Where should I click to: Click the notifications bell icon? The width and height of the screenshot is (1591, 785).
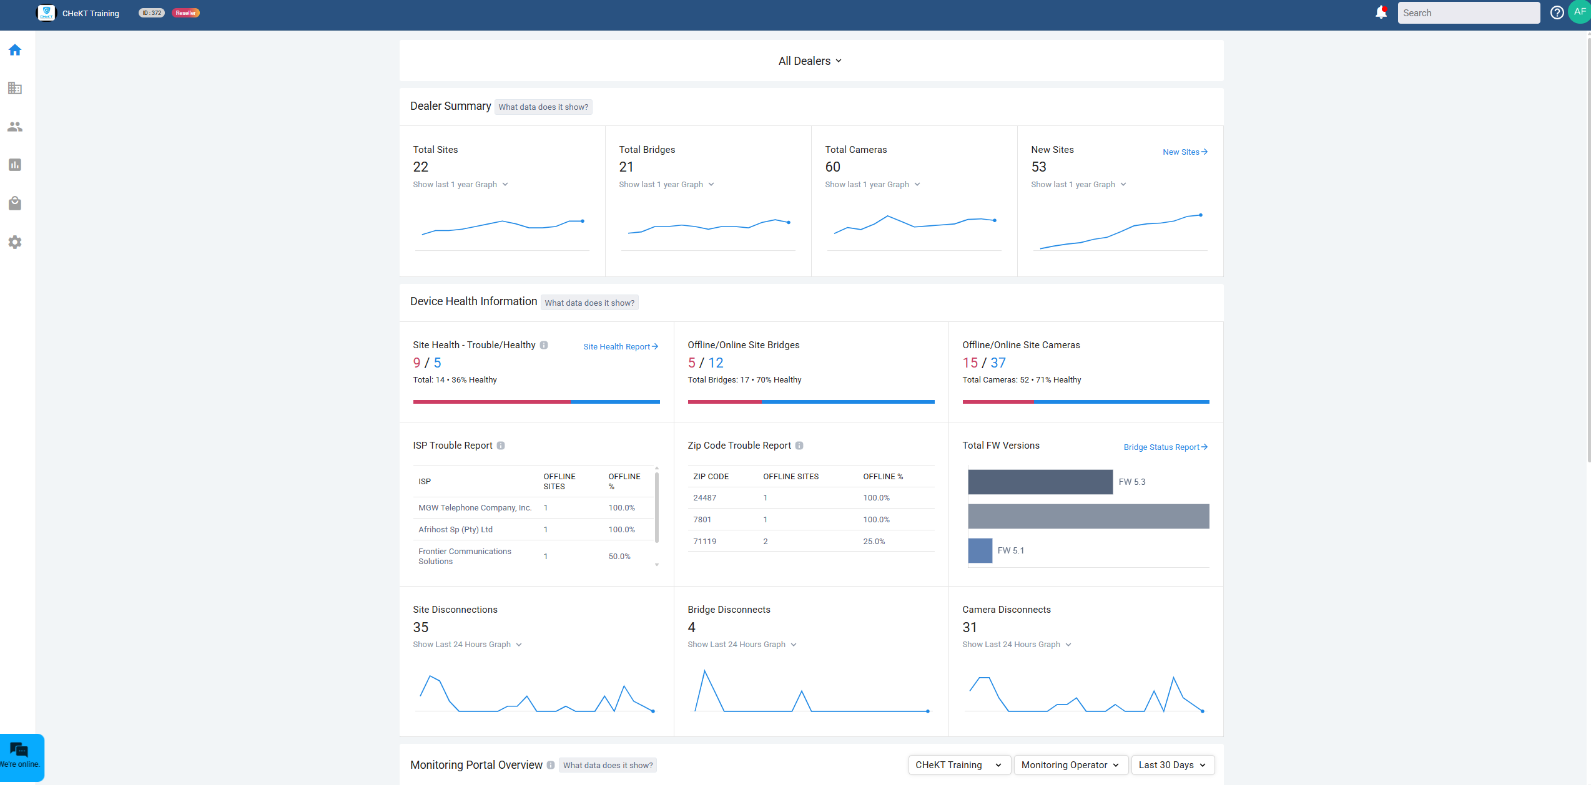(1381, 13)
